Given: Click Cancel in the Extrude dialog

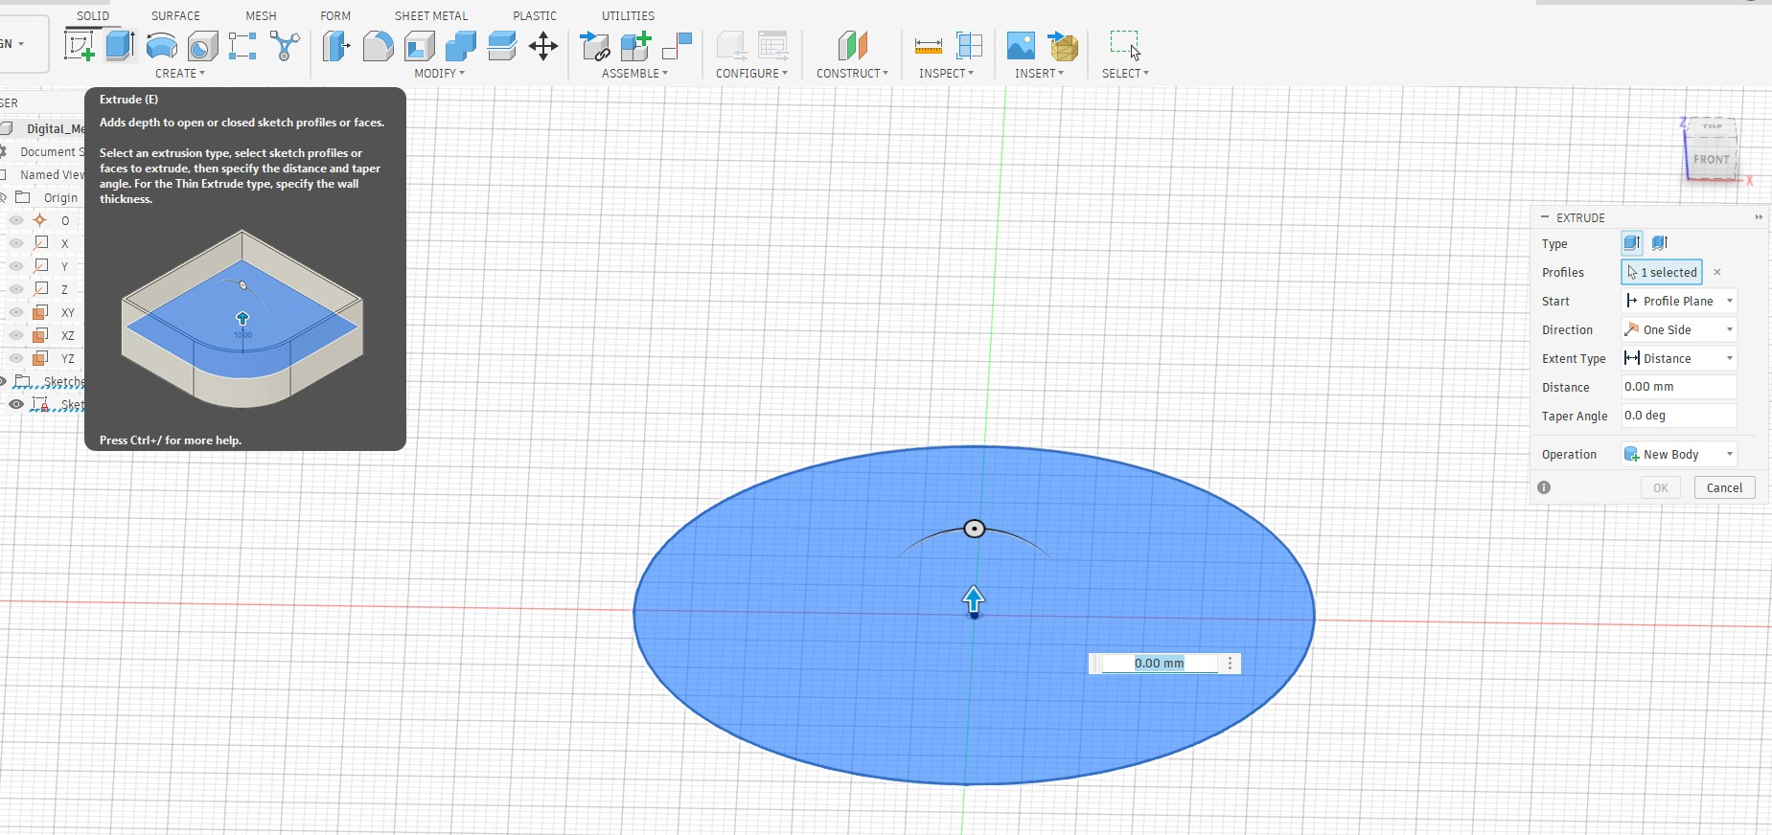Looking at the screenshot, I should tap(1724, 487).
